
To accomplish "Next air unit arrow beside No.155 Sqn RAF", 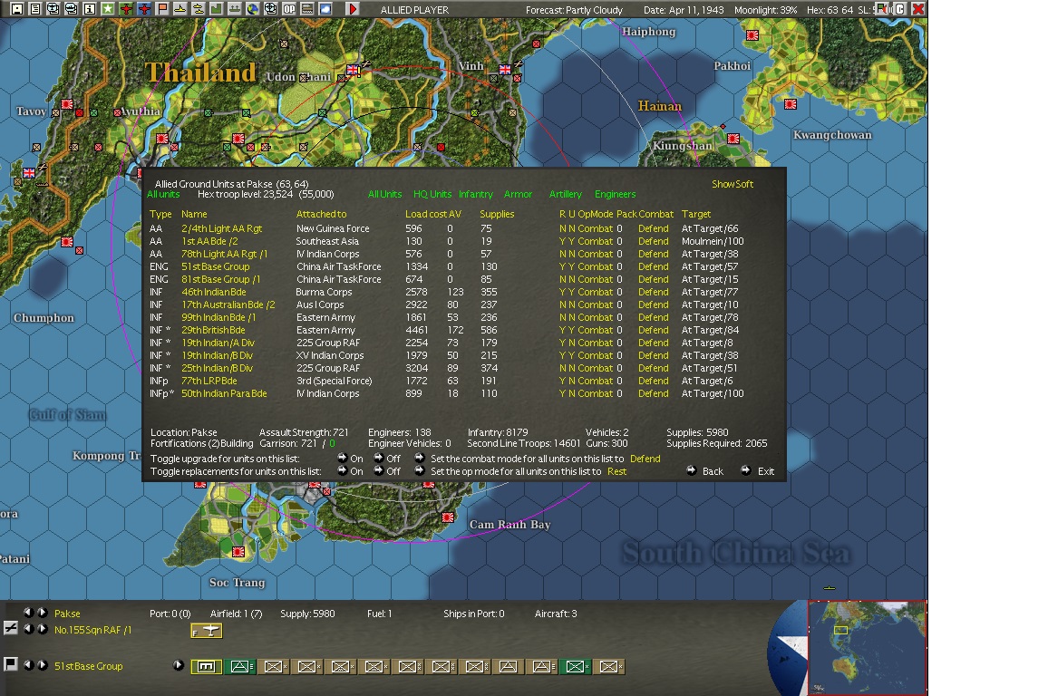I will [x=42, y=629].
